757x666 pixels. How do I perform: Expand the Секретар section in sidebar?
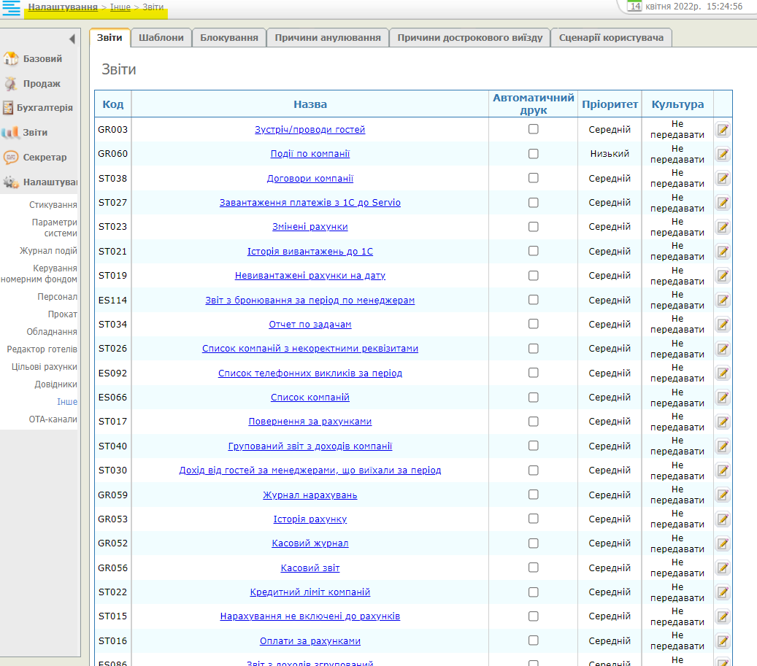coord(44,158)
